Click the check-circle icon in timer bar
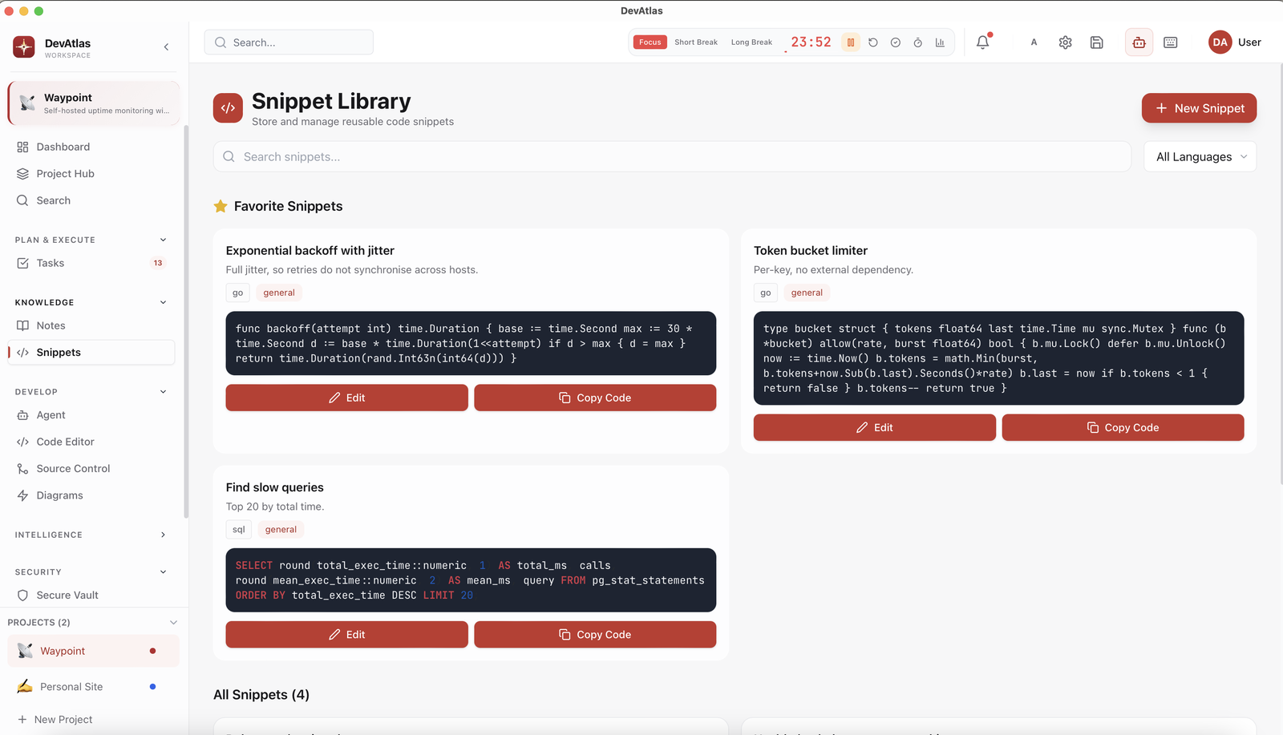This screenshot has height=735, width=1283. (x=896, y=42)
